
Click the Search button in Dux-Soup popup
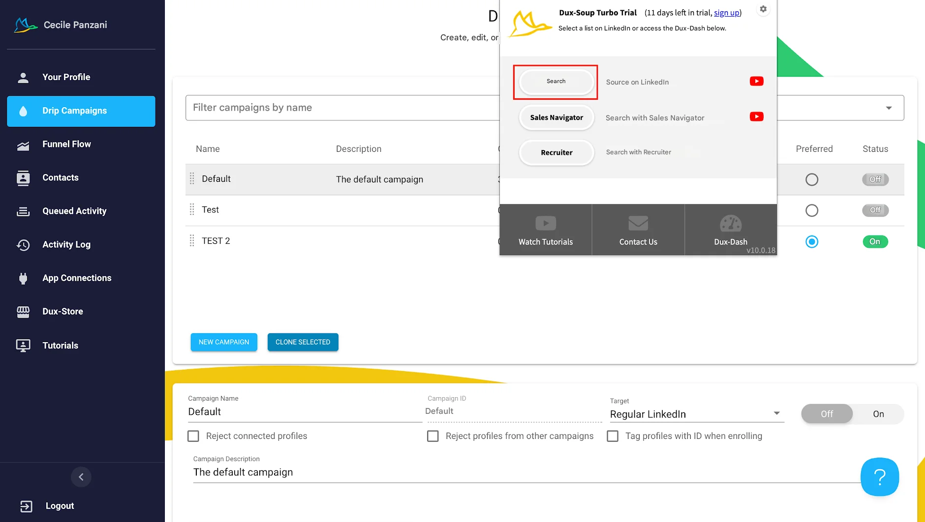pos(556,82)
